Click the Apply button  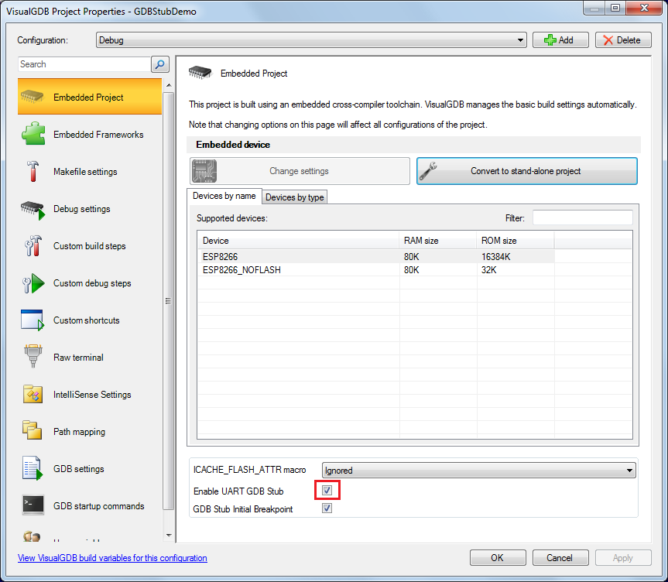coord(623,558)
